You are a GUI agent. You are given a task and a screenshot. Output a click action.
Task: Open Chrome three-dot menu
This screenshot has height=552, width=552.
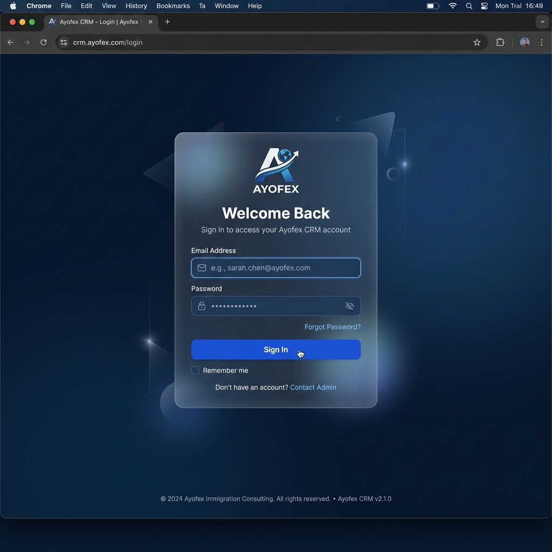pyautogui.click(x=541, y=43)
